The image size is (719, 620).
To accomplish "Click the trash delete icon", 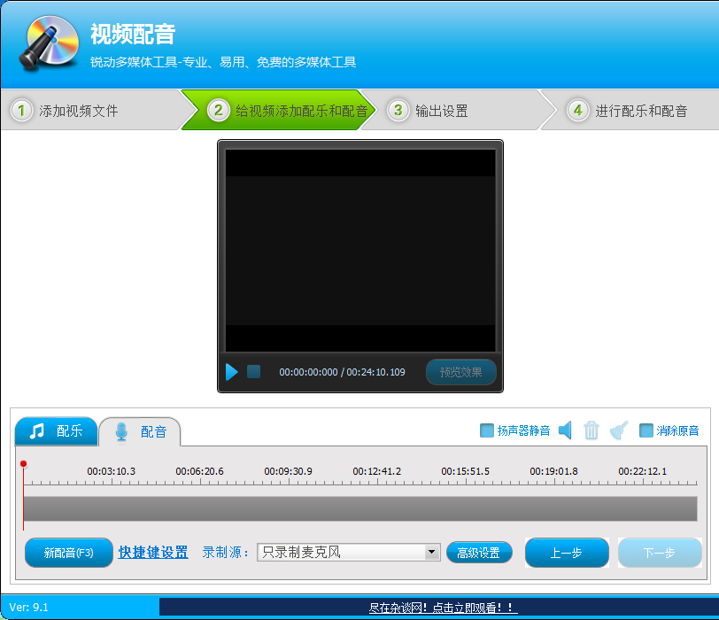I will (591, 430).
